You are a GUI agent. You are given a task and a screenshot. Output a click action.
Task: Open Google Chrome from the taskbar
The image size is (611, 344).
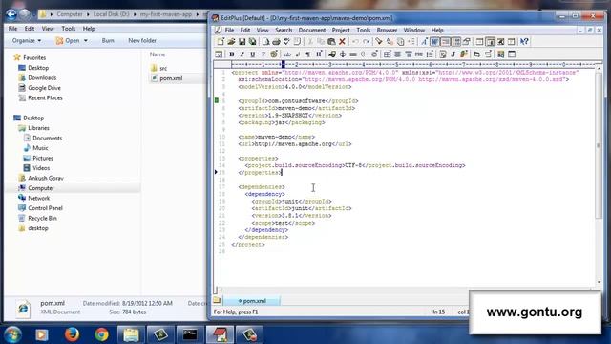[x=101, y=334]
